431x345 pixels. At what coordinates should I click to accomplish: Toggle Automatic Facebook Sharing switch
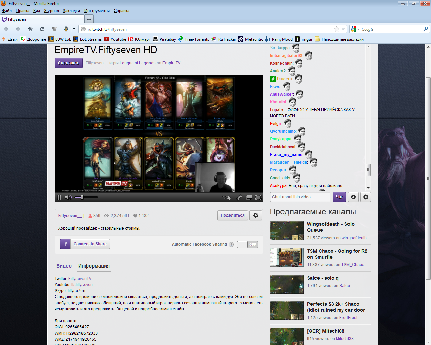[247, 244]
